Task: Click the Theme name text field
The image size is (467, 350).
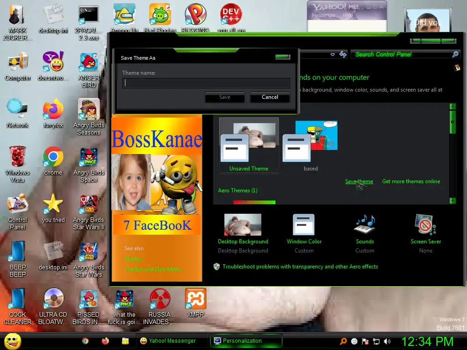Action: click(206, 83)
